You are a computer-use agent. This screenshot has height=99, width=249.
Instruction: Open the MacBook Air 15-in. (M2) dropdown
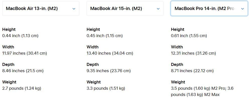[125, 9]
